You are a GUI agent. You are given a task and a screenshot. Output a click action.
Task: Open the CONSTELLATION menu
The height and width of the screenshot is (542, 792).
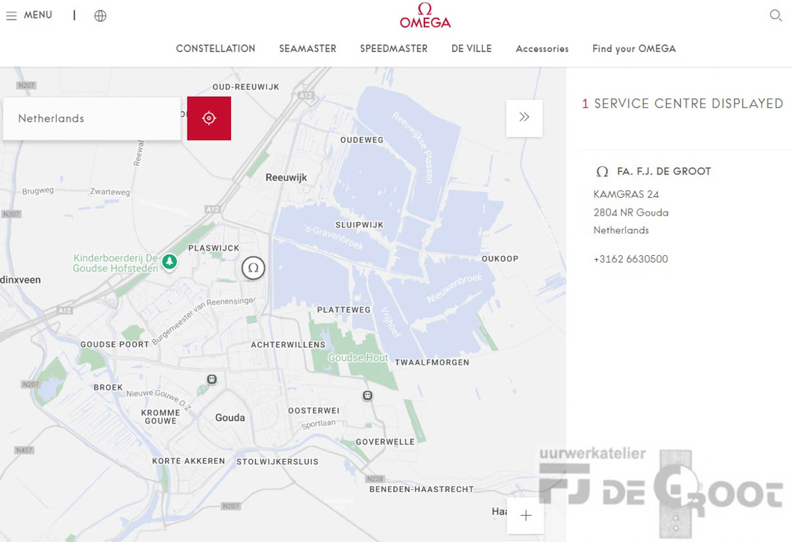point(215,48)
